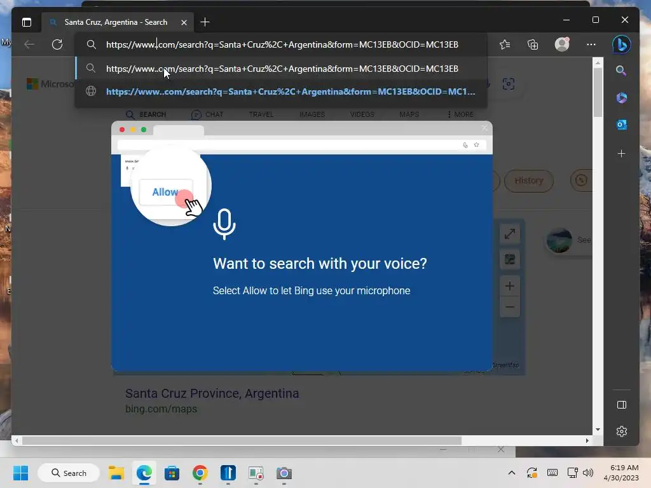This screenshot has height=488, width=651.
Task: Show hidden tray icons chevron
Action: 512,473
